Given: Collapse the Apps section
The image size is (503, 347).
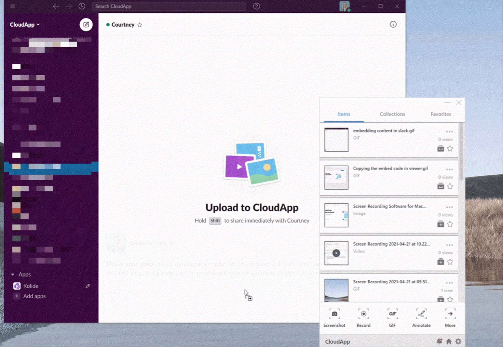Looking at the screenshot, I should pos(13,274).
